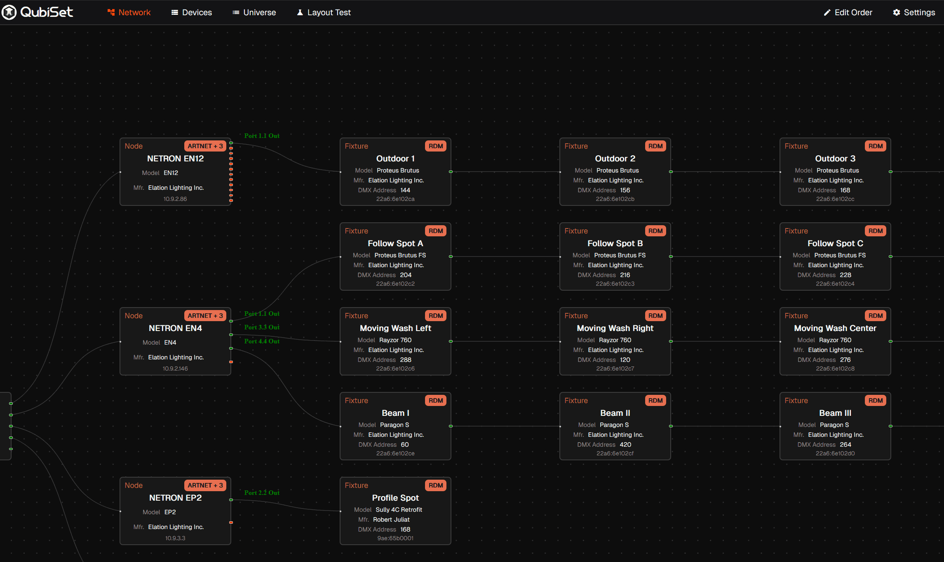Click the RDM badge on Follow Spot C
This screenshot has height=562, width=944.
point(876,231)
